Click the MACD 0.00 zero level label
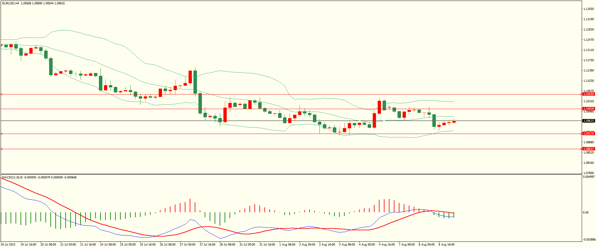This screenshot has width=596, height=248. click(x=585, y=213)
